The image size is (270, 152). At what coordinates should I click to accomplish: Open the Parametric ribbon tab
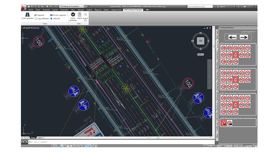pyautogui.click(x=64, y=10)
